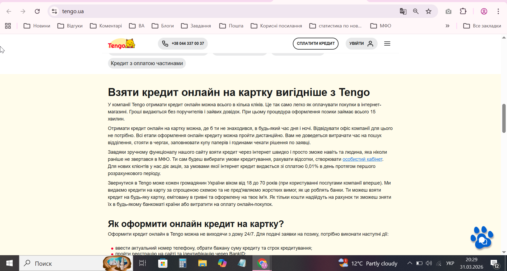Open the статистика по нов... bookmark folder
Screen dimensions: 507x271
(335, 26)
